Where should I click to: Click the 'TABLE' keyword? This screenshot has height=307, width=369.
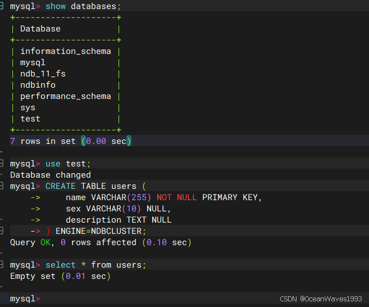[x=93, y=186]
